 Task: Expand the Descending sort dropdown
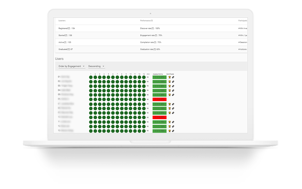(x=96, y=66)
